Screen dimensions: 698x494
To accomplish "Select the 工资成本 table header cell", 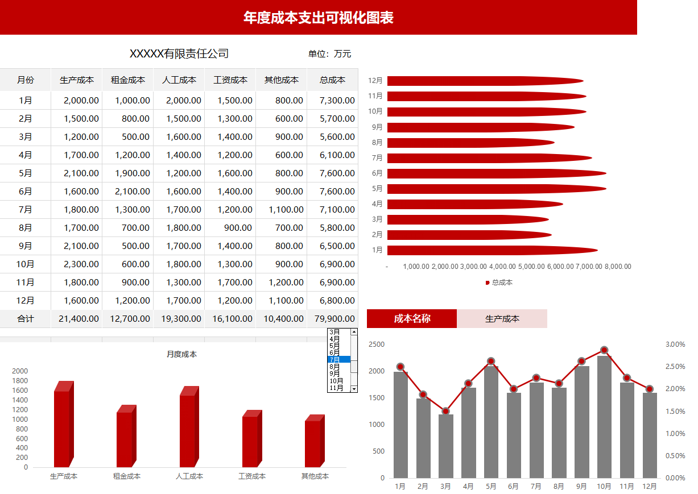I will coord(230,80).
